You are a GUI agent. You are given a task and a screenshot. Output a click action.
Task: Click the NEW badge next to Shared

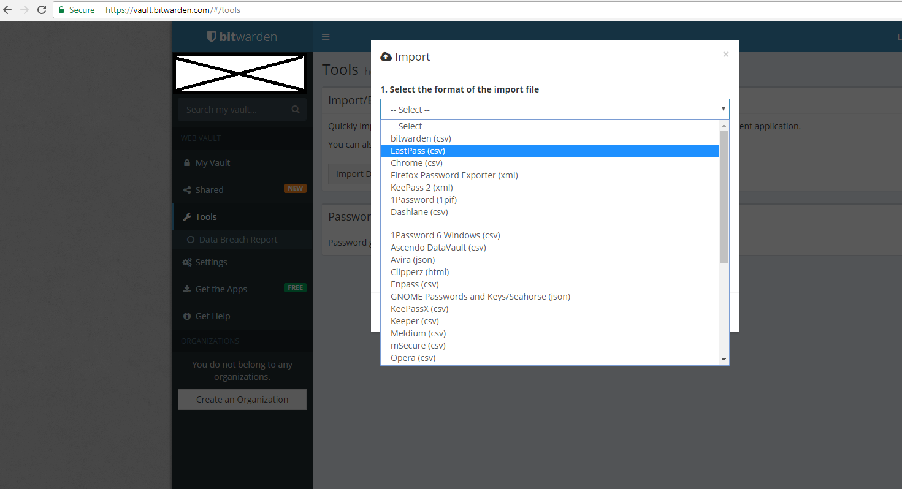coord(295,189)
